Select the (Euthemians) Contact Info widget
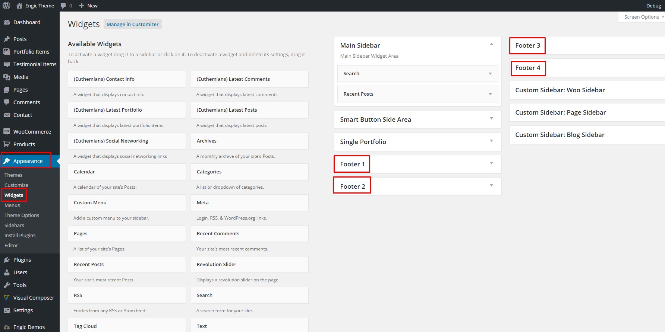The image size is (665, 332). [x=127, y=79]
